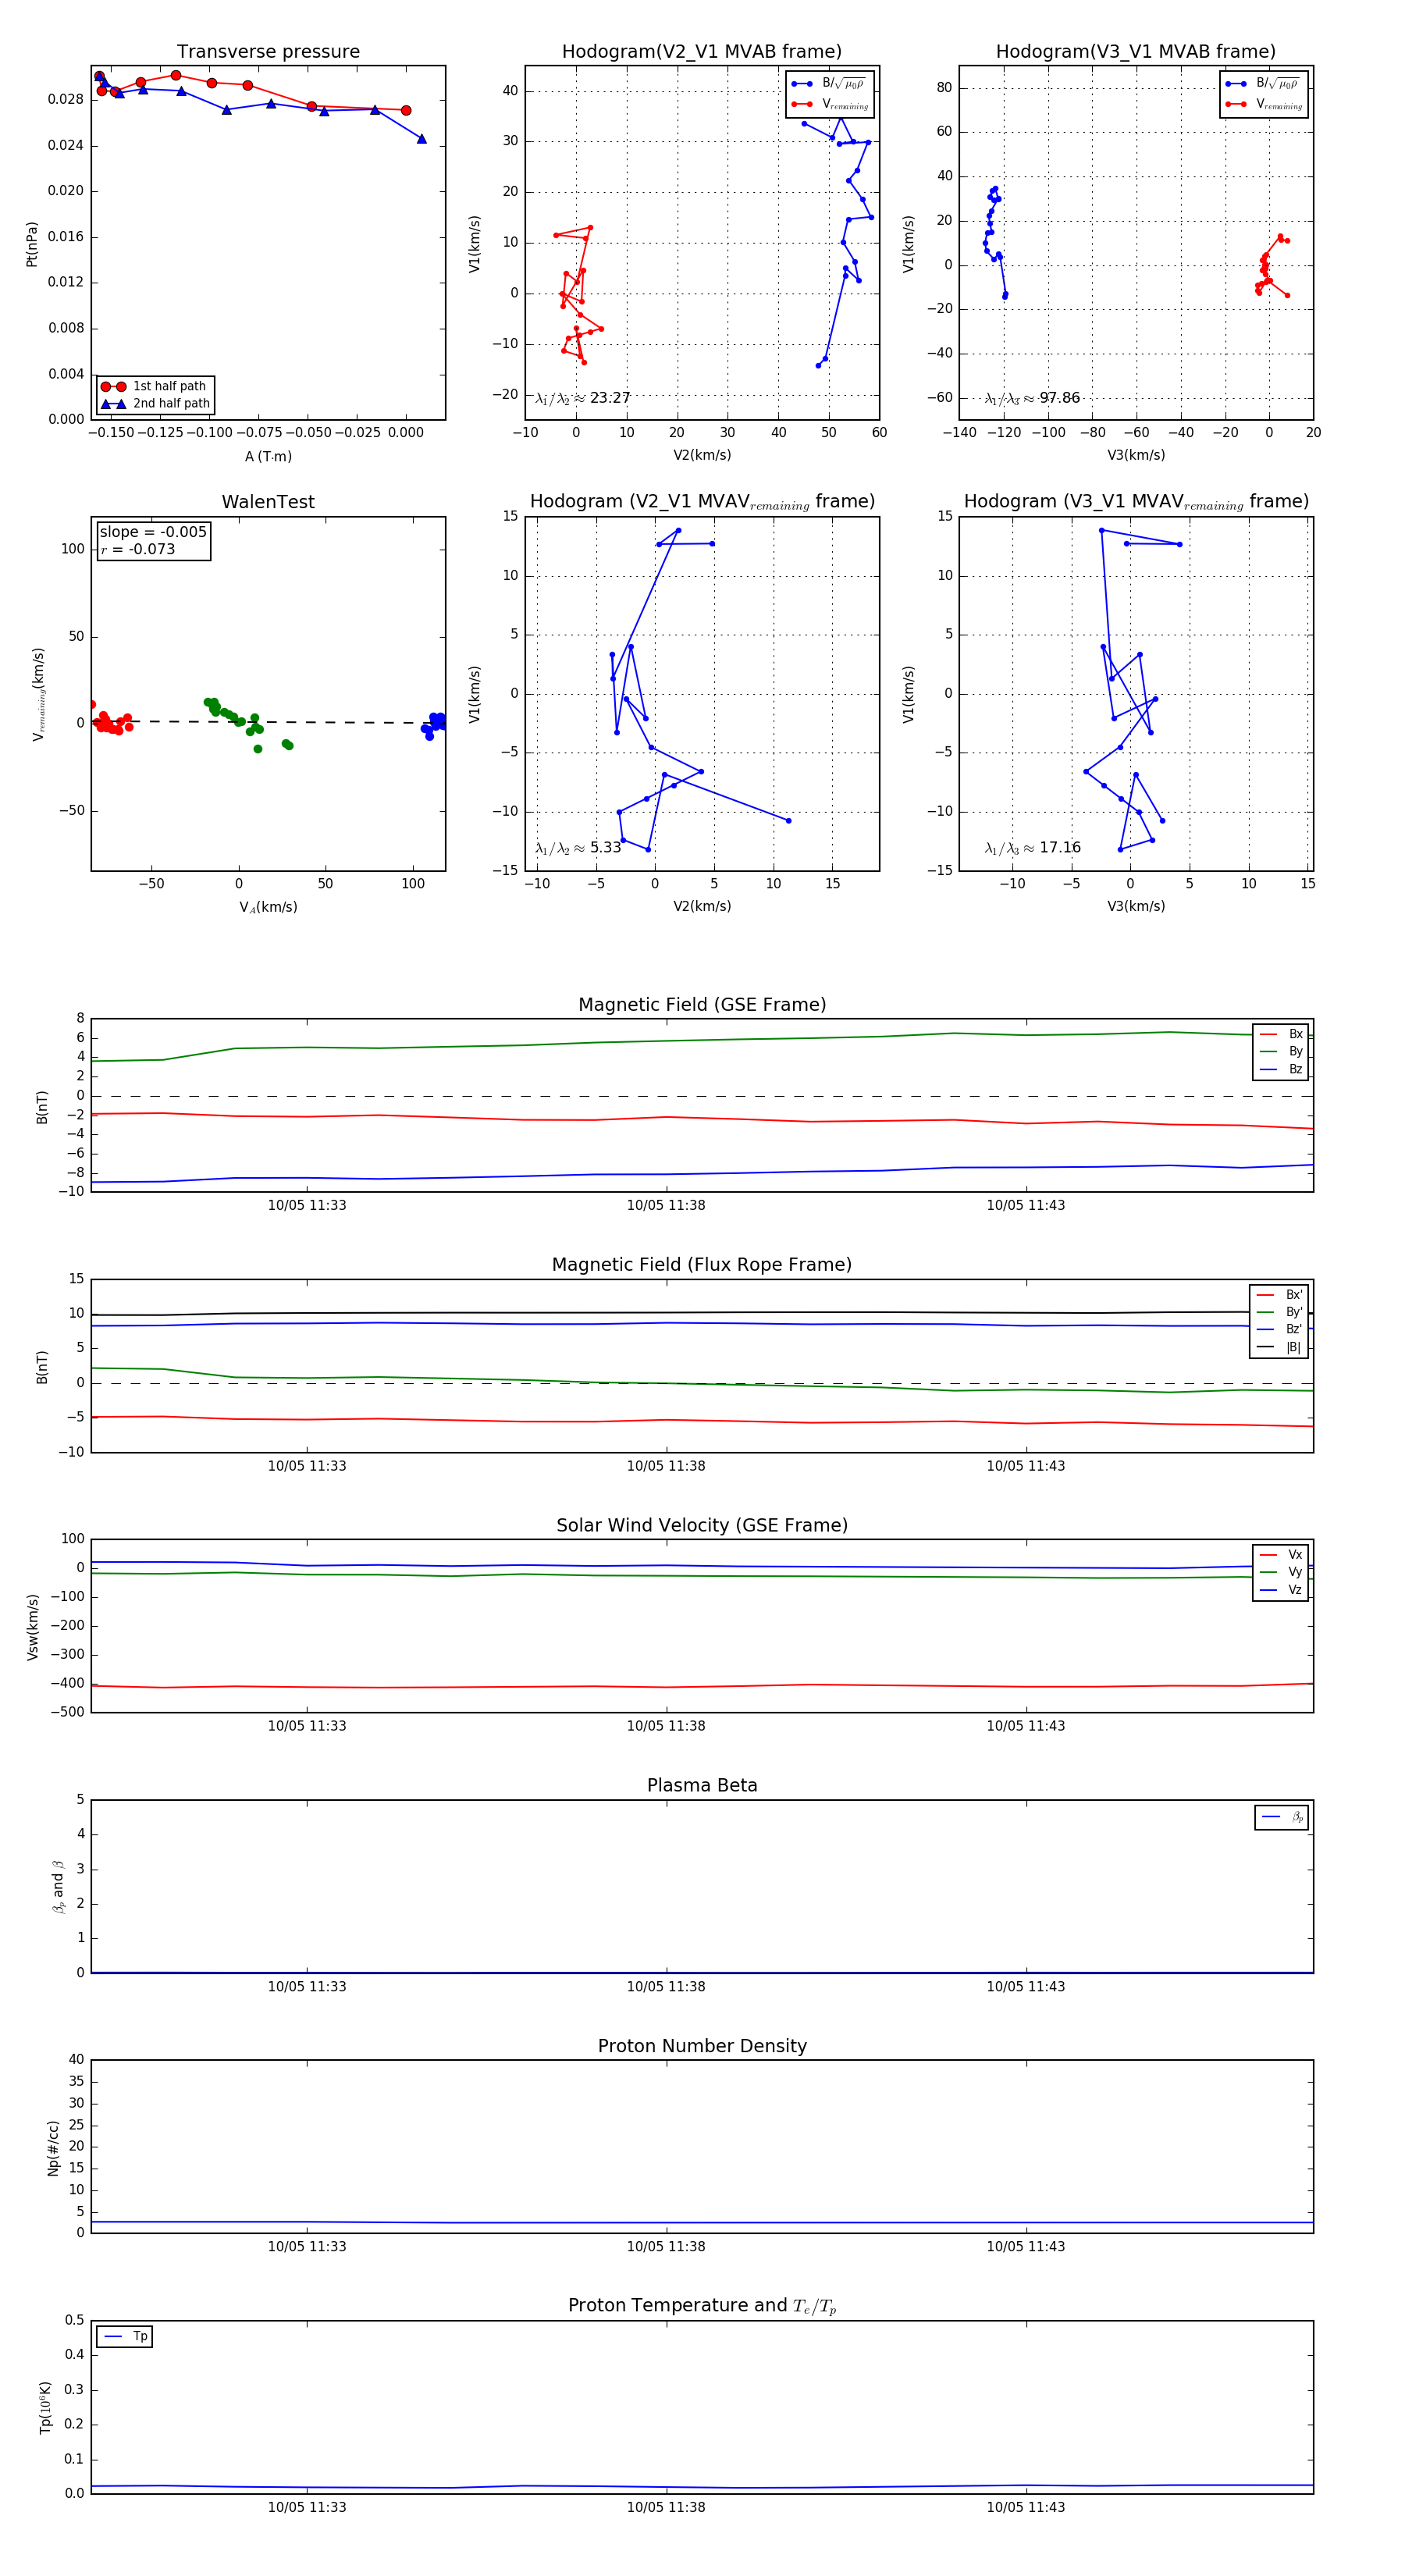Click 'r = -0.073' in WalenTest plot
Image resolution: width=1405 pixels, height=2576 pixels.
tap(138, 549)
